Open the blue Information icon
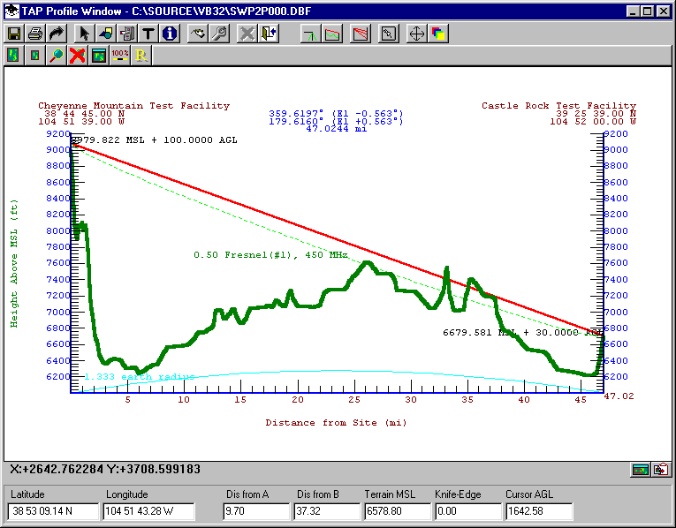 pyautogui.click(x=170, y=34)
